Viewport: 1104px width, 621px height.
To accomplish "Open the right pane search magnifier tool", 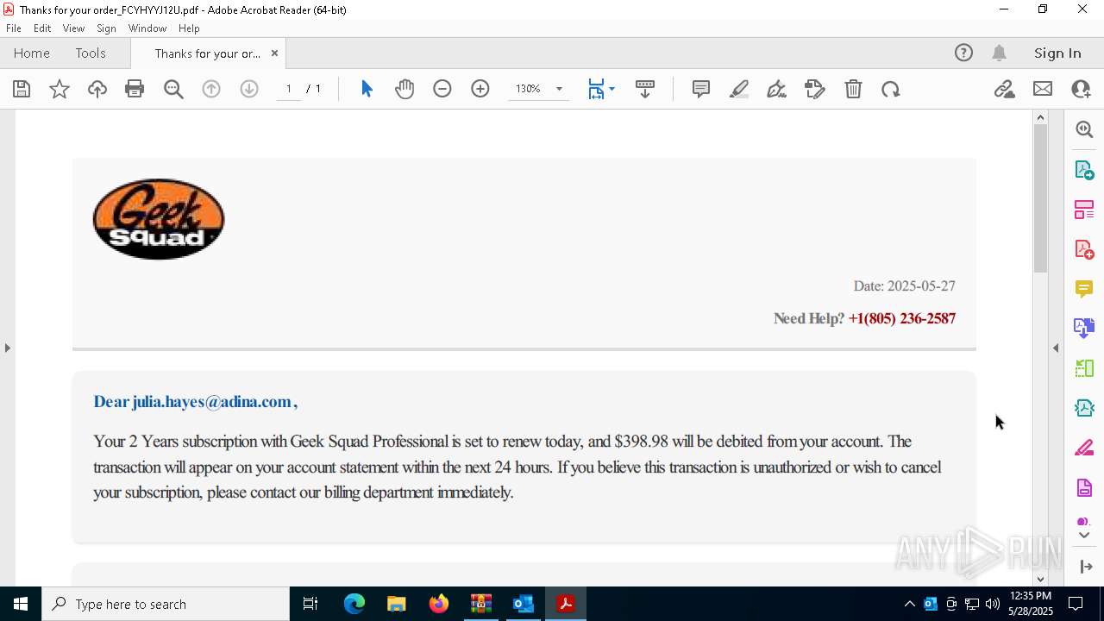I will click(1084, 129).
